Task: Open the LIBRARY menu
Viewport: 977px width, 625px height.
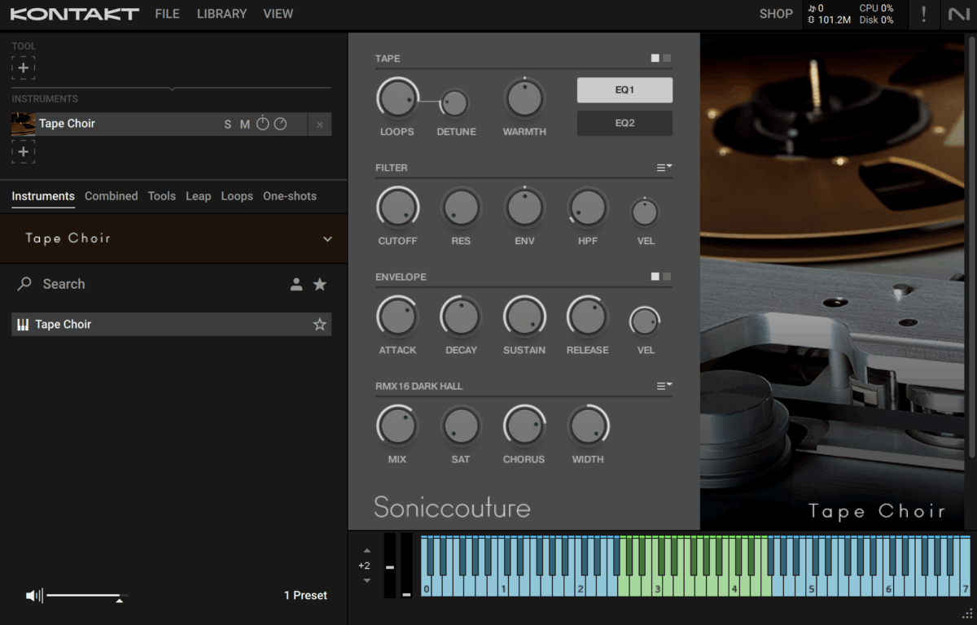Action: [221, 14]
